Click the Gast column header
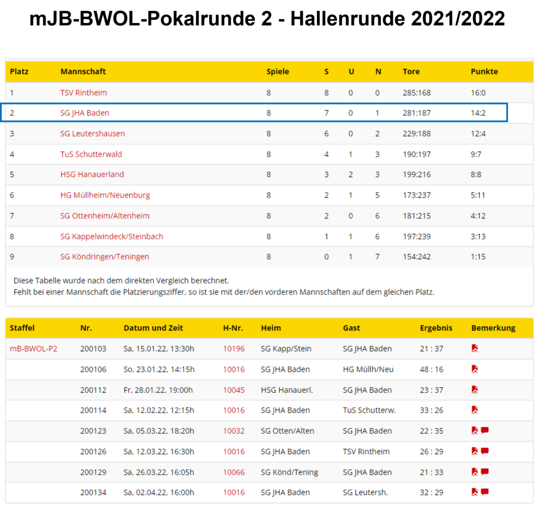Image resolution: width=538 pixels, height=512 pixels. [x=351, y=328]
